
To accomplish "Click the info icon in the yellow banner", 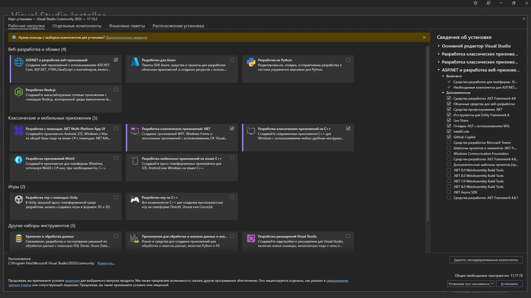I will [14, 37].
